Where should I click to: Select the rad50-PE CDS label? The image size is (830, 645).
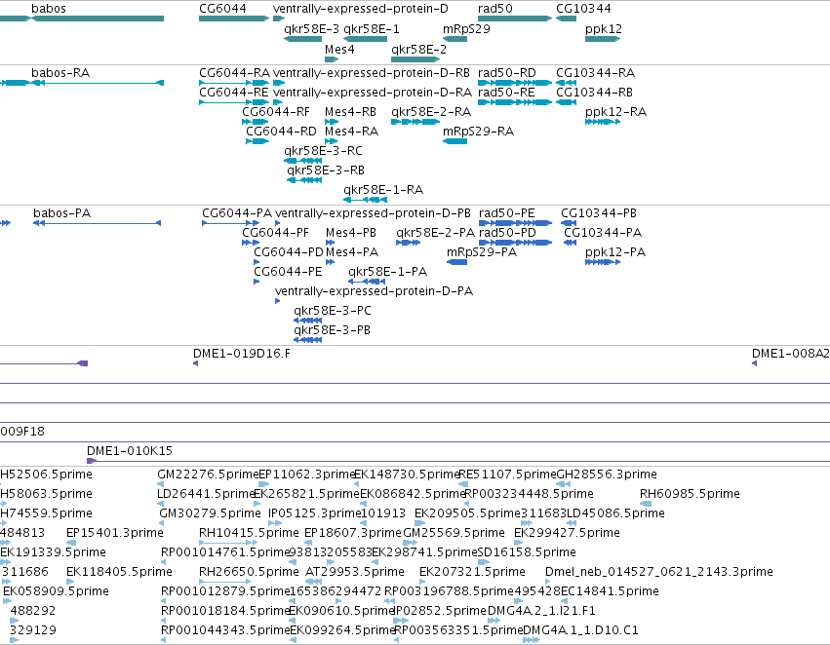[506, 213]
